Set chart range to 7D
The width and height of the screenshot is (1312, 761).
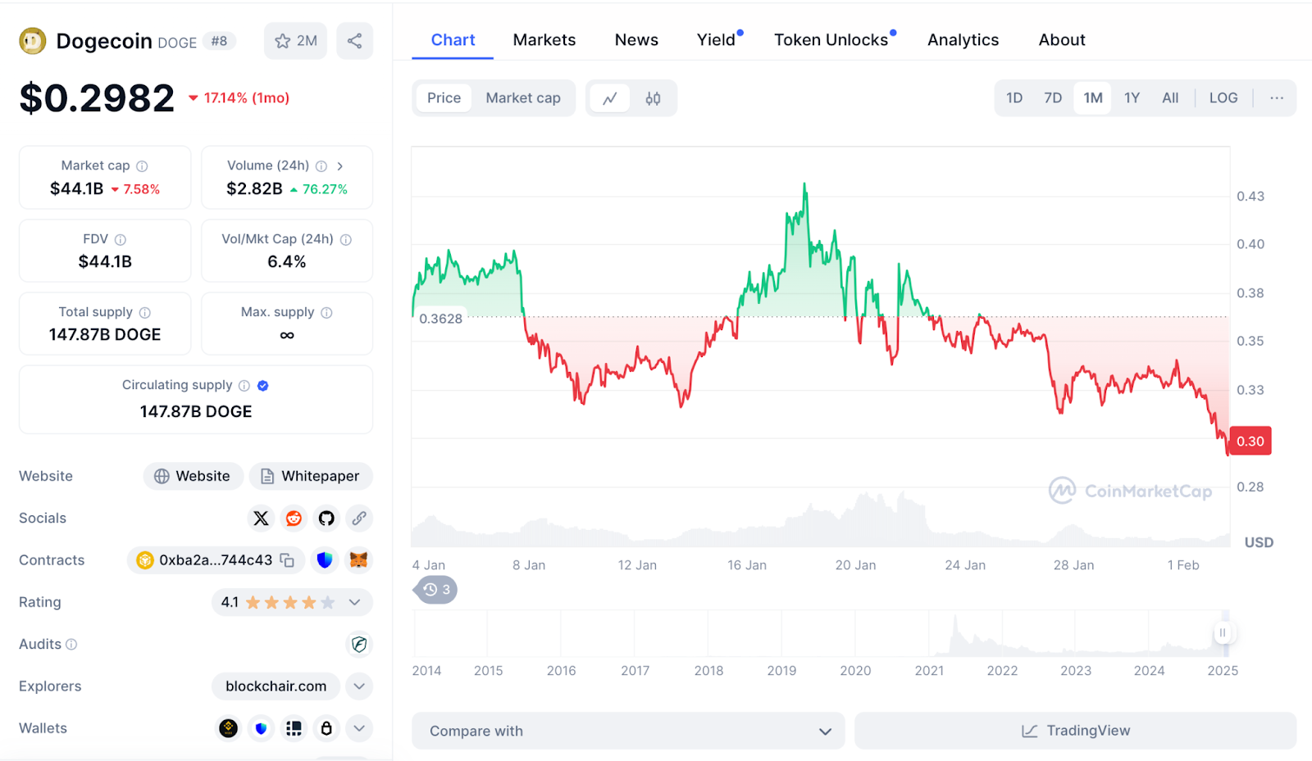click(x=1053, y=98)
